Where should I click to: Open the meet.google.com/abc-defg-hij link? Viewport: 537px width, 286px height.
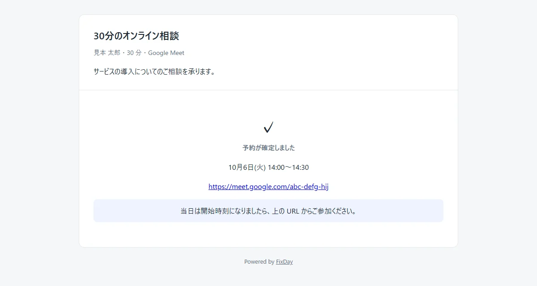tap(268, 187)
